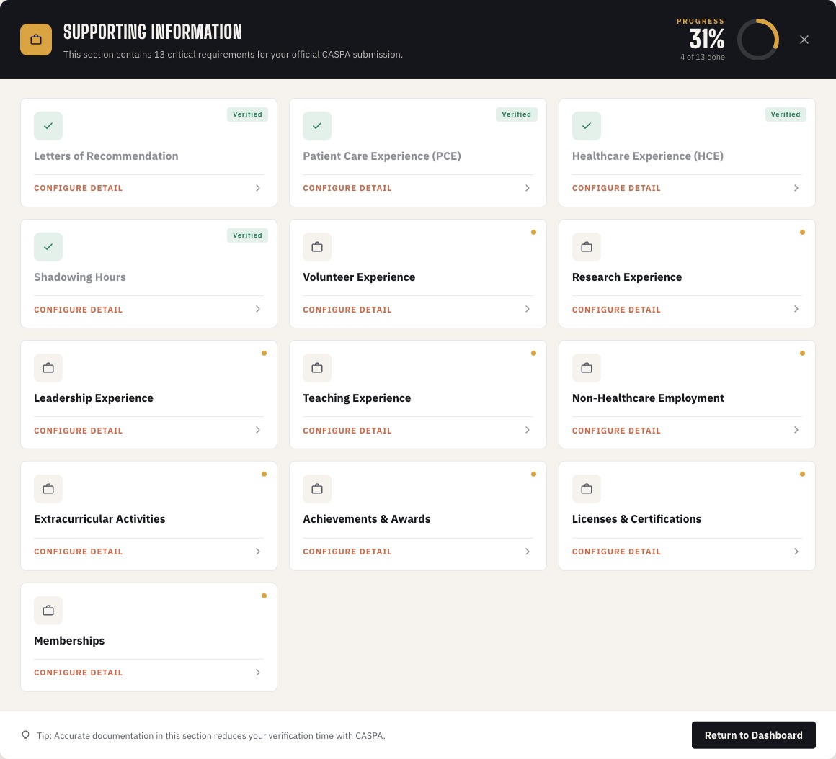Click Return to Dashboard button
Image resolution: width=836 pixels, height=759 pixels.
tap(753, 735)
